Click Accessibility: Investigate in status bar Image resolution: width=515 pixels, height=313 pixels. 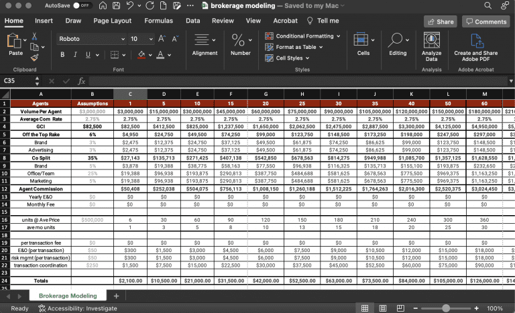tap(78, 308)
